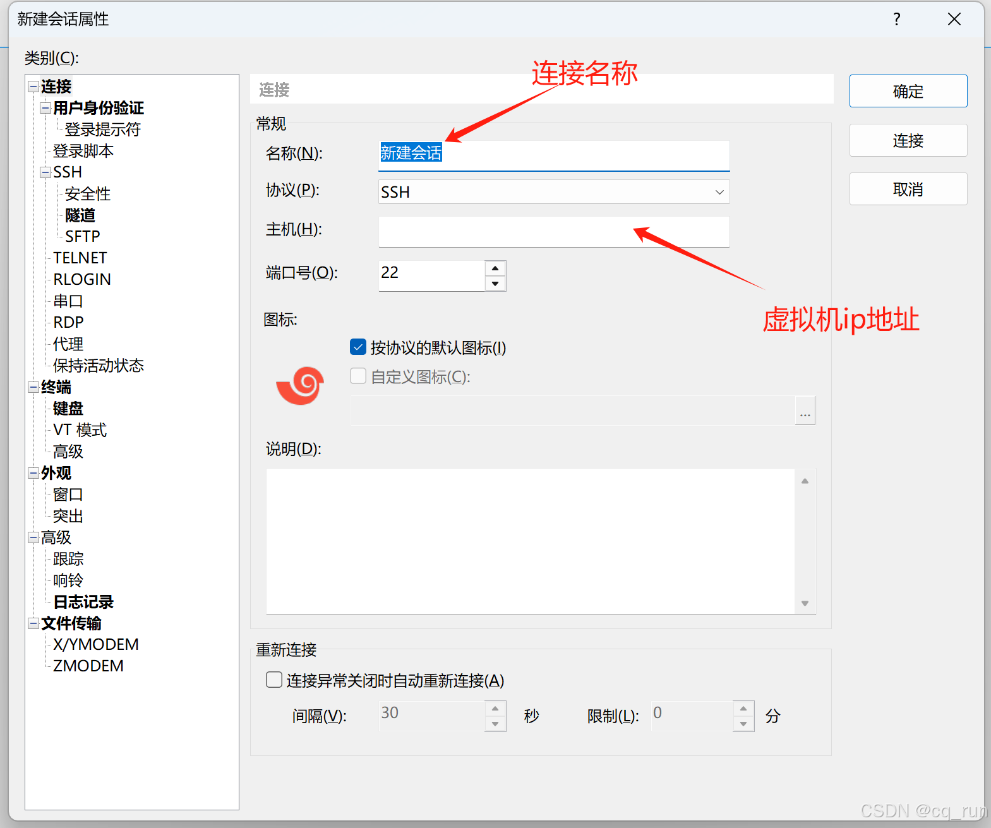
Task: Close the new session properties dialog
Action: [954, 20]
